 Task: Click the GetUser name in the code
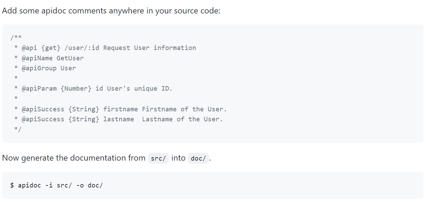click(x=70, y=58)
